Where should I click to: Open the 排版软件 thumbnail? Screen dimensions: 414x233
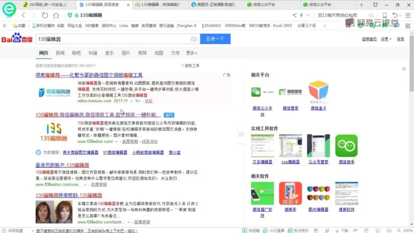point(347,193)
